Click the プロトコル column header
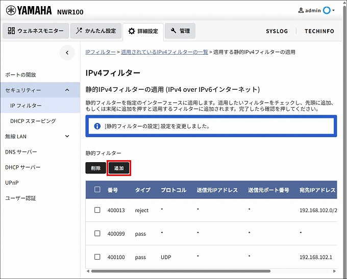This screenshot has height=279, width=347. pyautogui.click(x=173, y=190)
